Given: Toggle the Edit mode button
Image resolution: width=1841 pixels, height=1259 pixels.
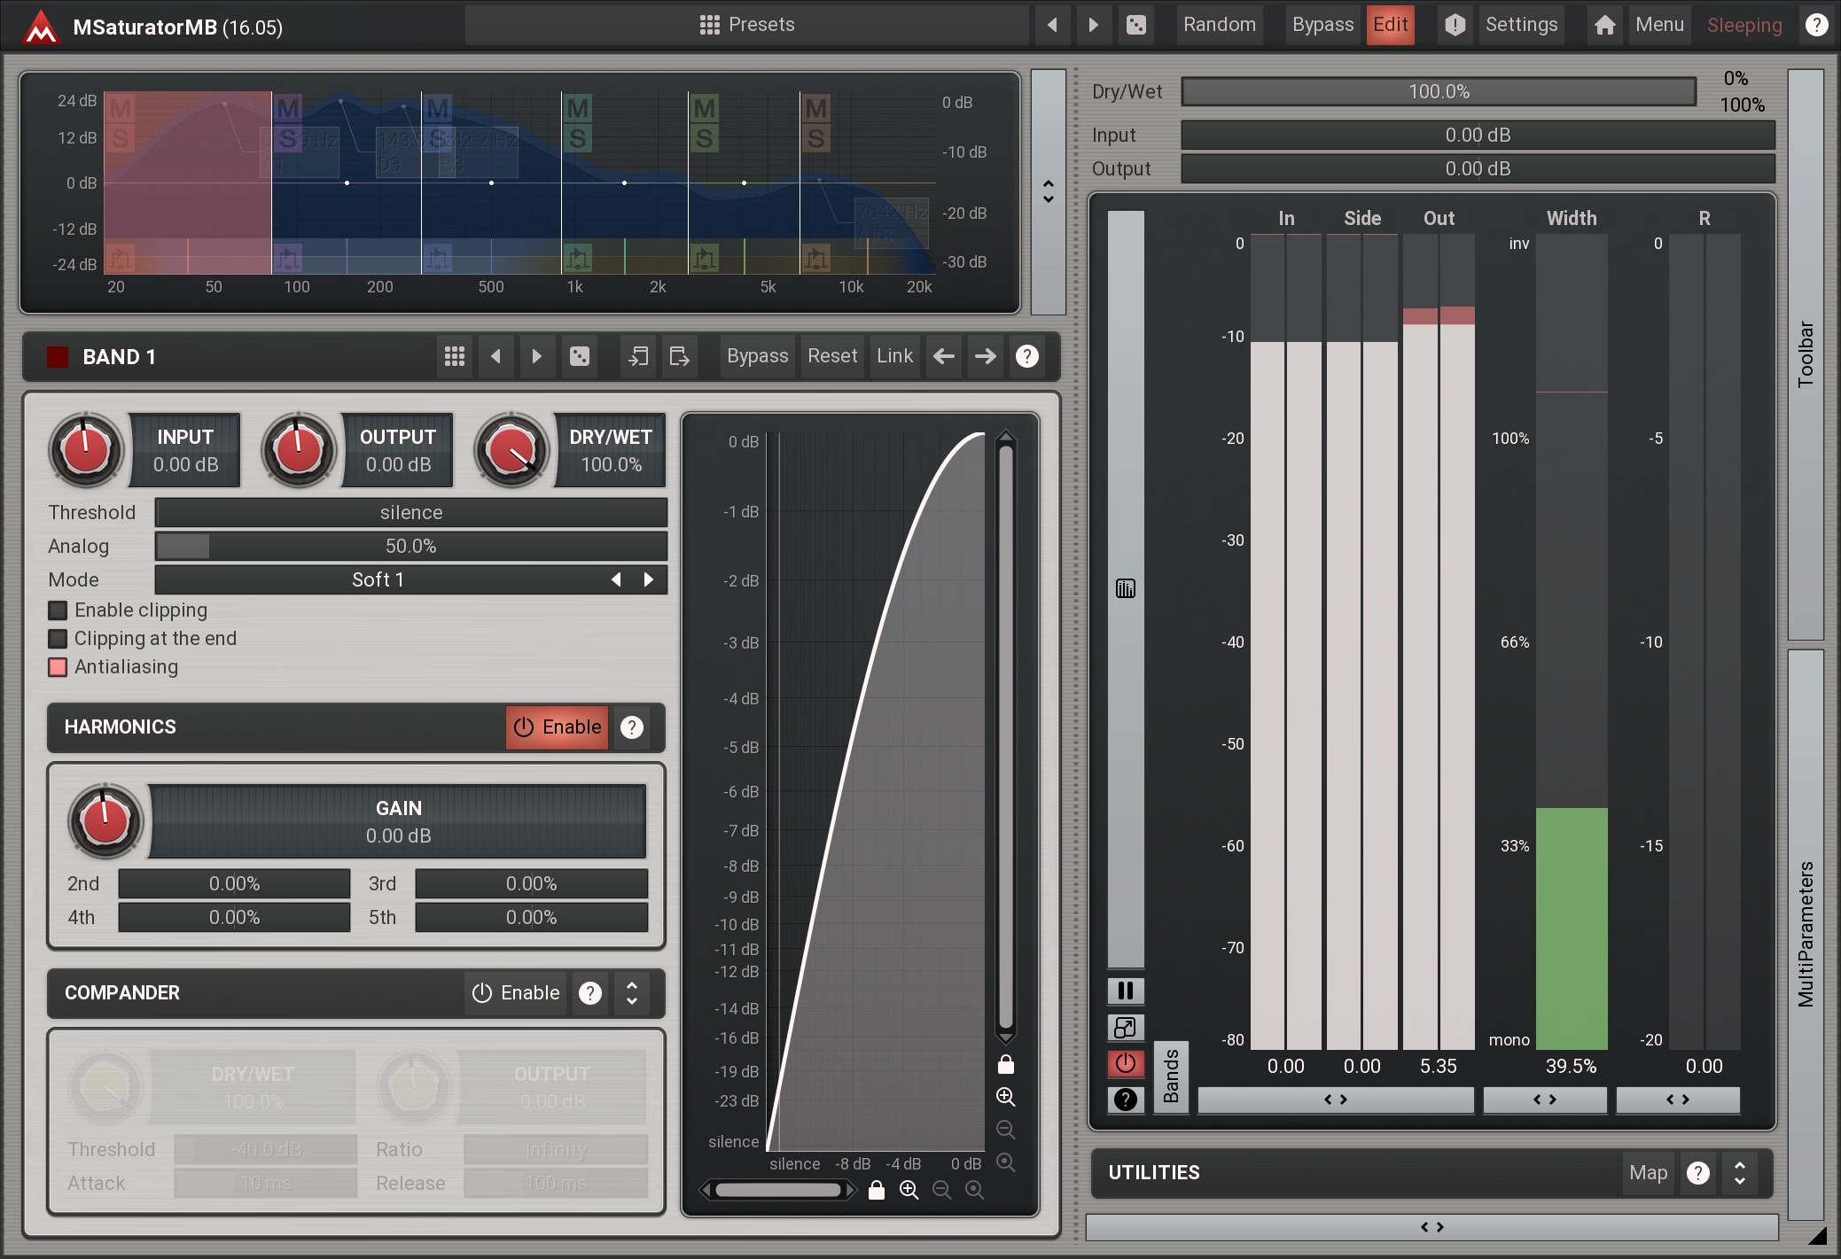Looking at the screenshot, I should (1390, 25).
